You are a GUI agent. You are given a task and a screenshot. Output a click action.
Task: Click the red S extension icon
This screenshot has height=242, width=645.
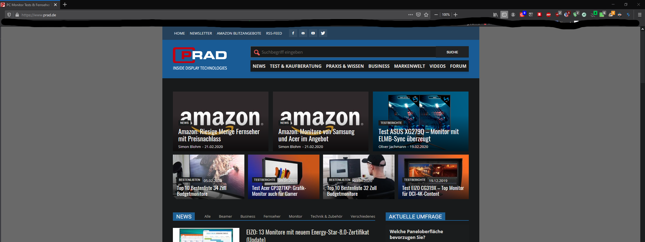pos(539,14)
